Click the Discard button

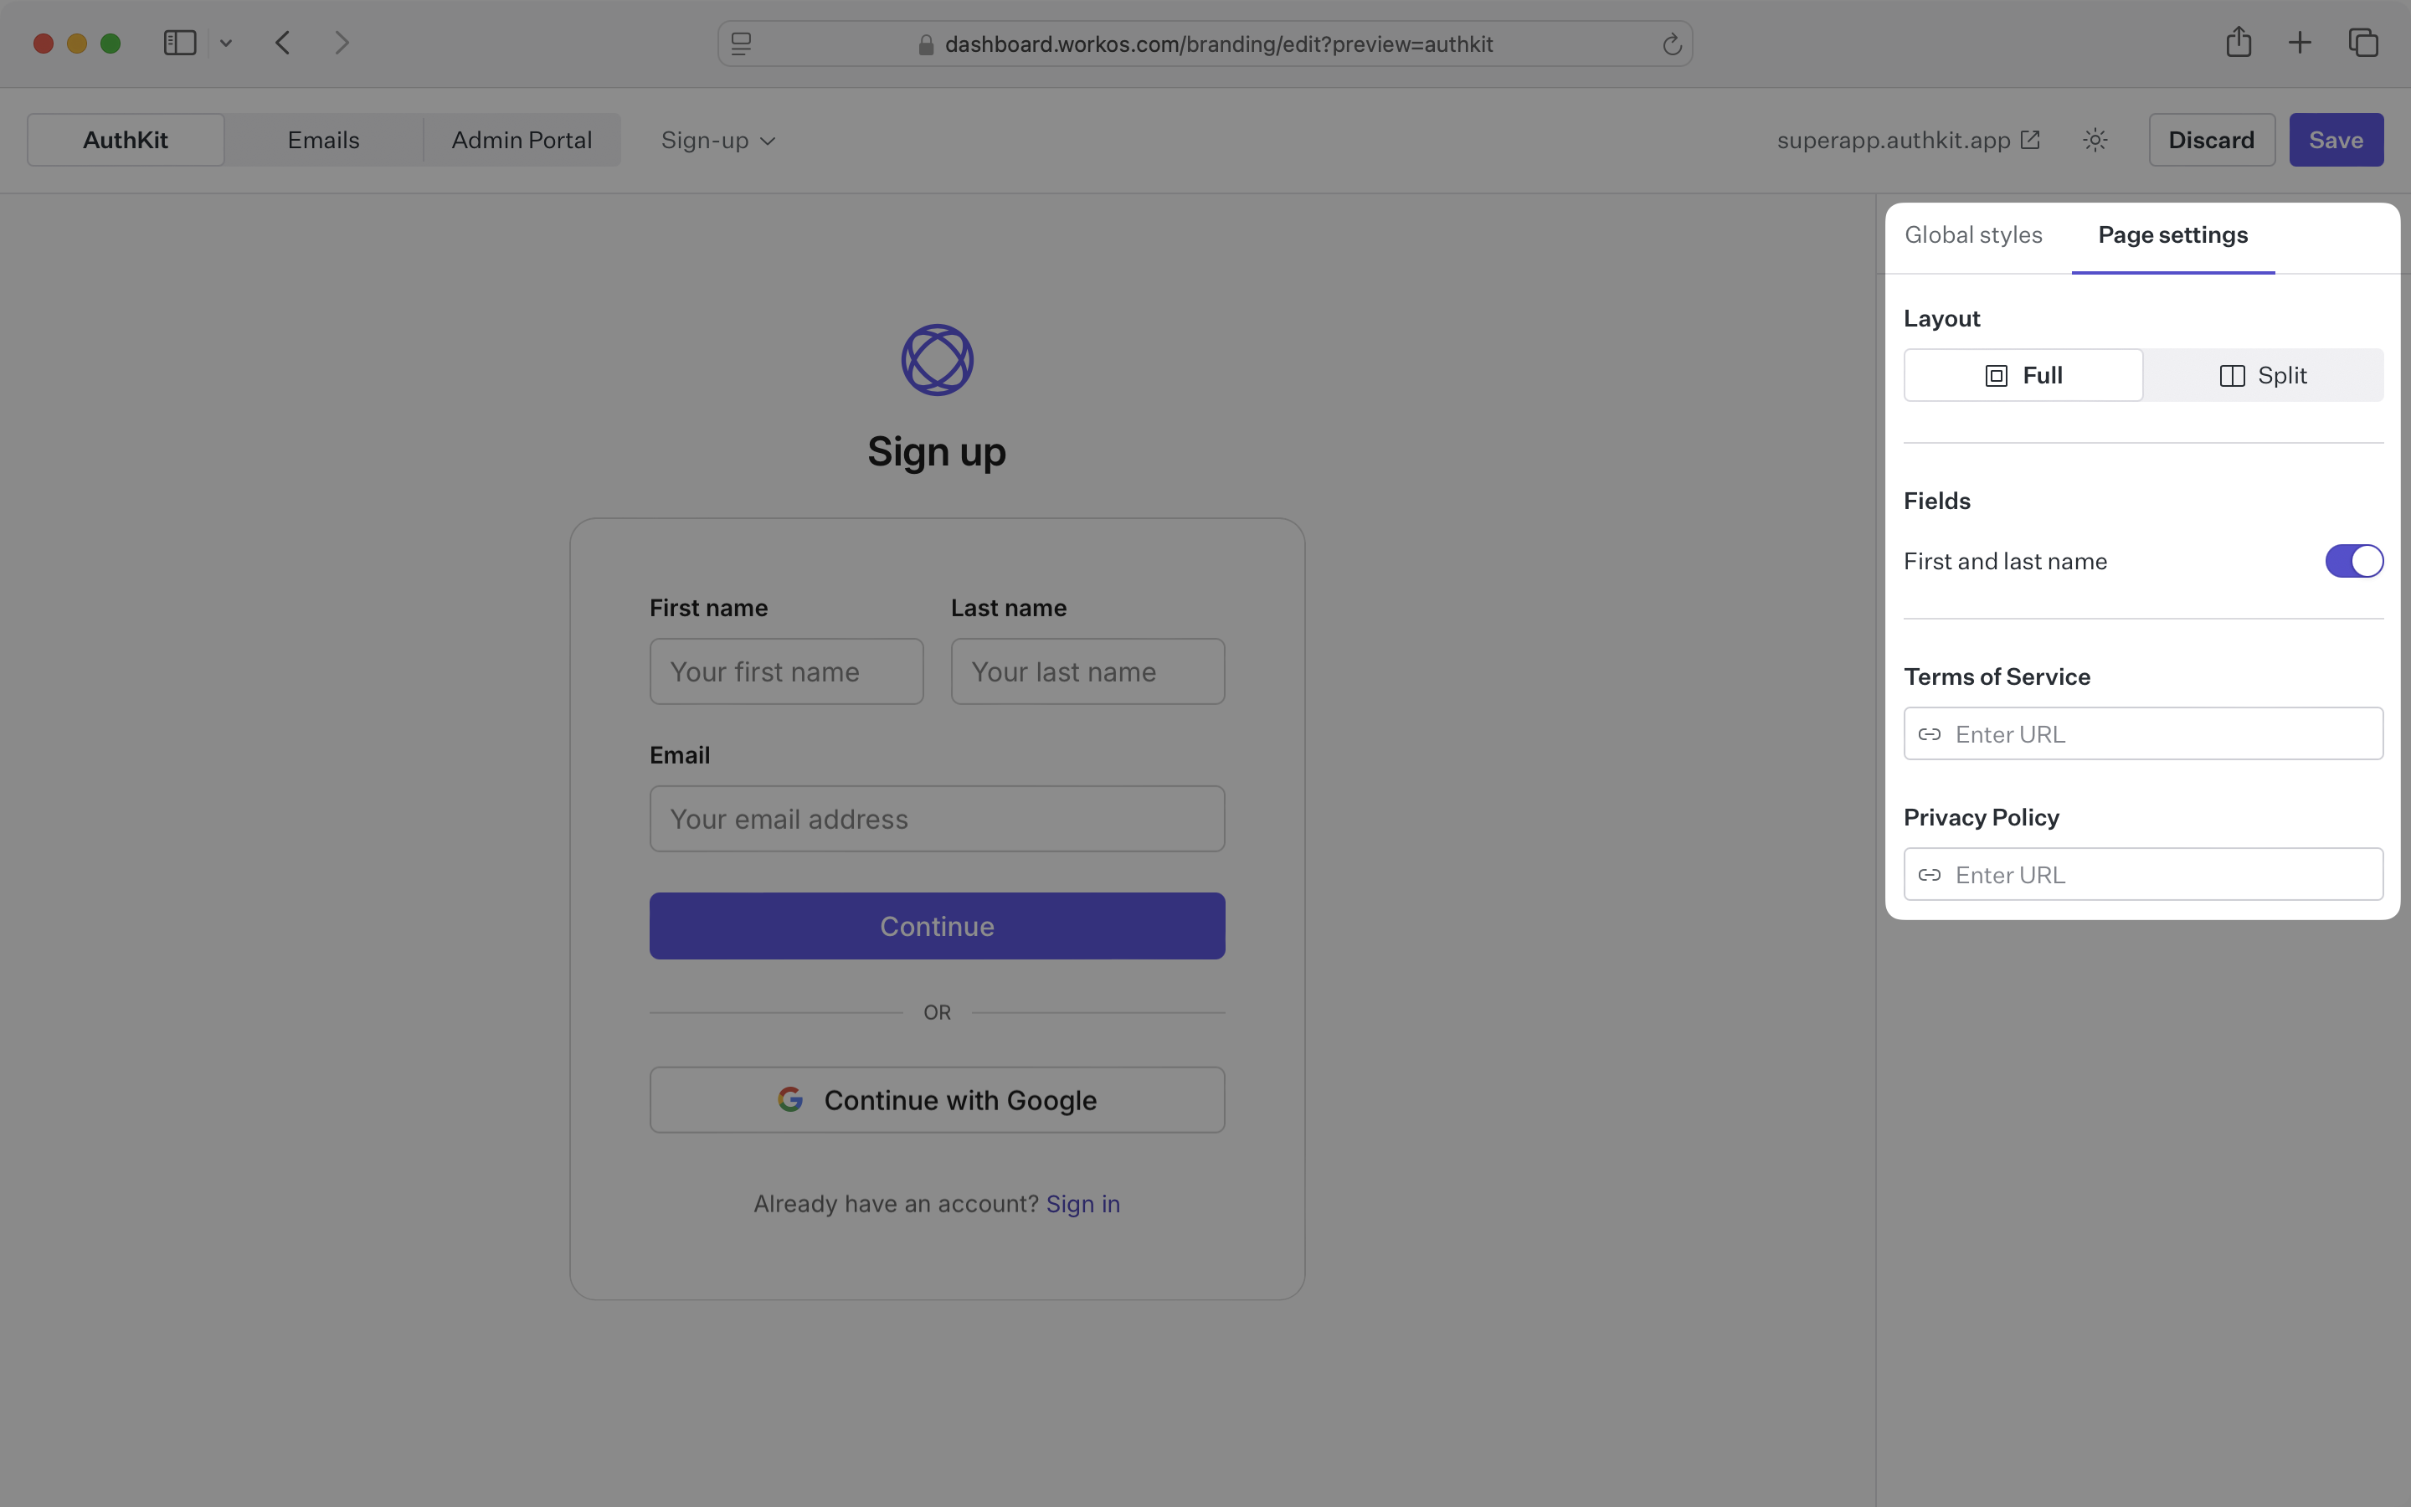point(2212,139)
